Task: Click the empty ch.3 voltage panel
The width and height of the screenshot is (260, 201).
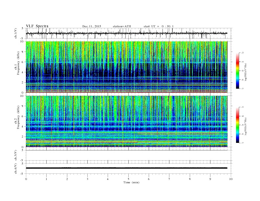Action: 129,155
